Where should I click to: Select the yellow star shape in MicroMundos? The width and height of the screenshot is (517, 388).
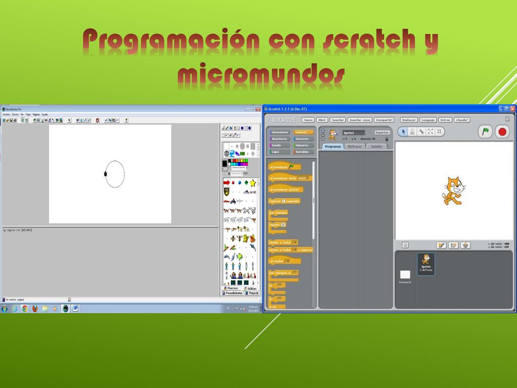point(253,183)
